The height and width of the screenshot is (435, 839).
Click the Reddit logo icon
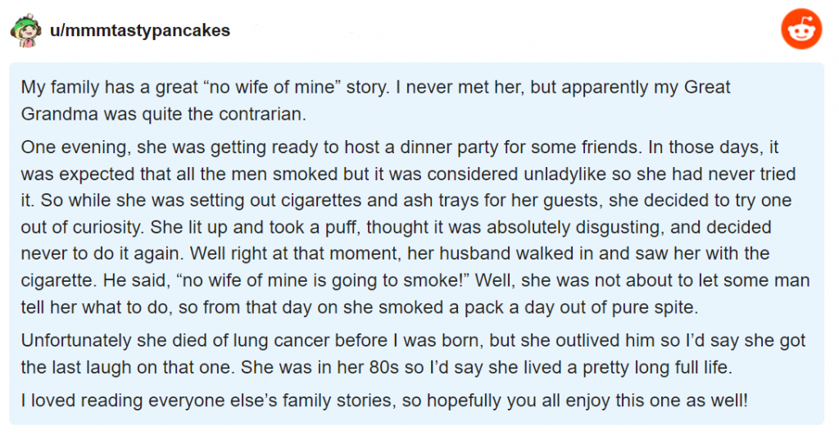pos(801,29)
